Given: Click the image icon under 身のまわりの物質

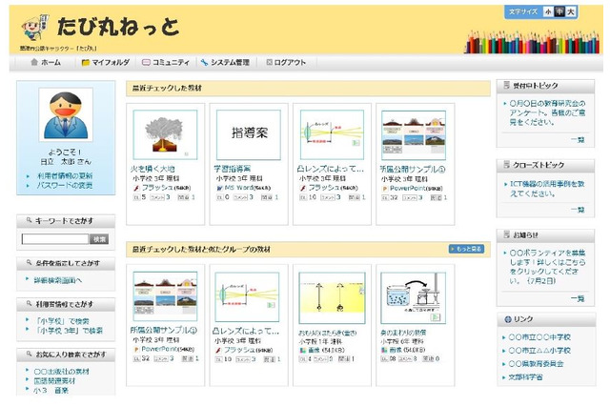Looking at the screenshot, I should click(384, 350).
